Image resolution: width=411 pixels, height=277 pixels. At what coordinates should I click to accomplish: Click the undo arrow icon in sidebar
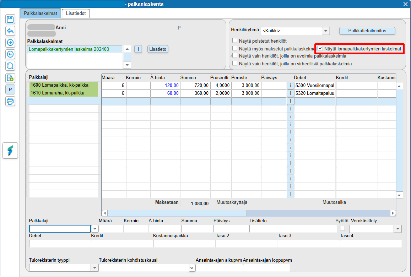point(10,31)
